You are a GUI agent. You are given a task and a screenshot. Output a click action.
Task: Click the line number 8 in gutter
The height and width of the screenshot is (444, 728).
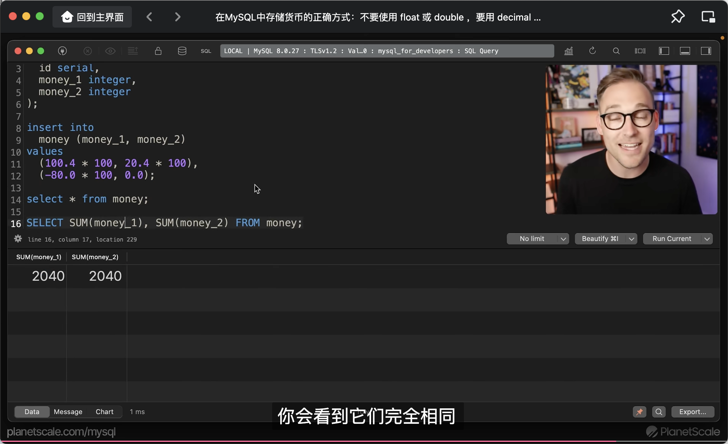[x=18, y=128]
